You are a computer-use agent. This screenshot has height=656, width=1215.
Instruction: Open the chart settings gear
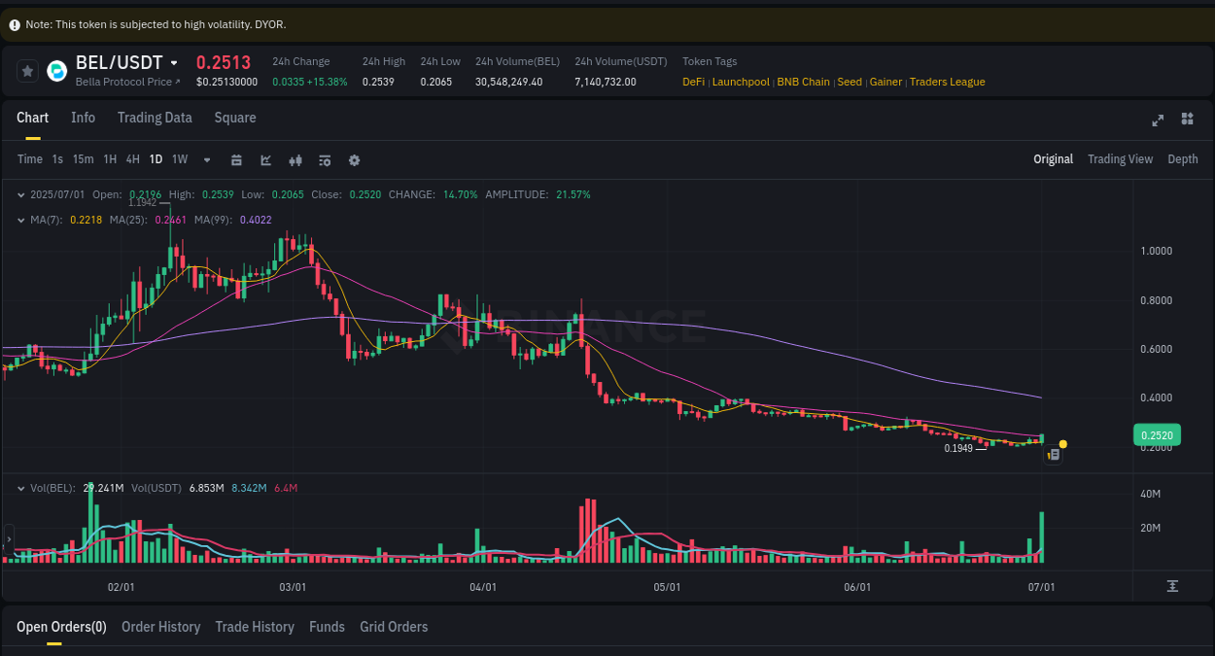[x=354, y=159]
